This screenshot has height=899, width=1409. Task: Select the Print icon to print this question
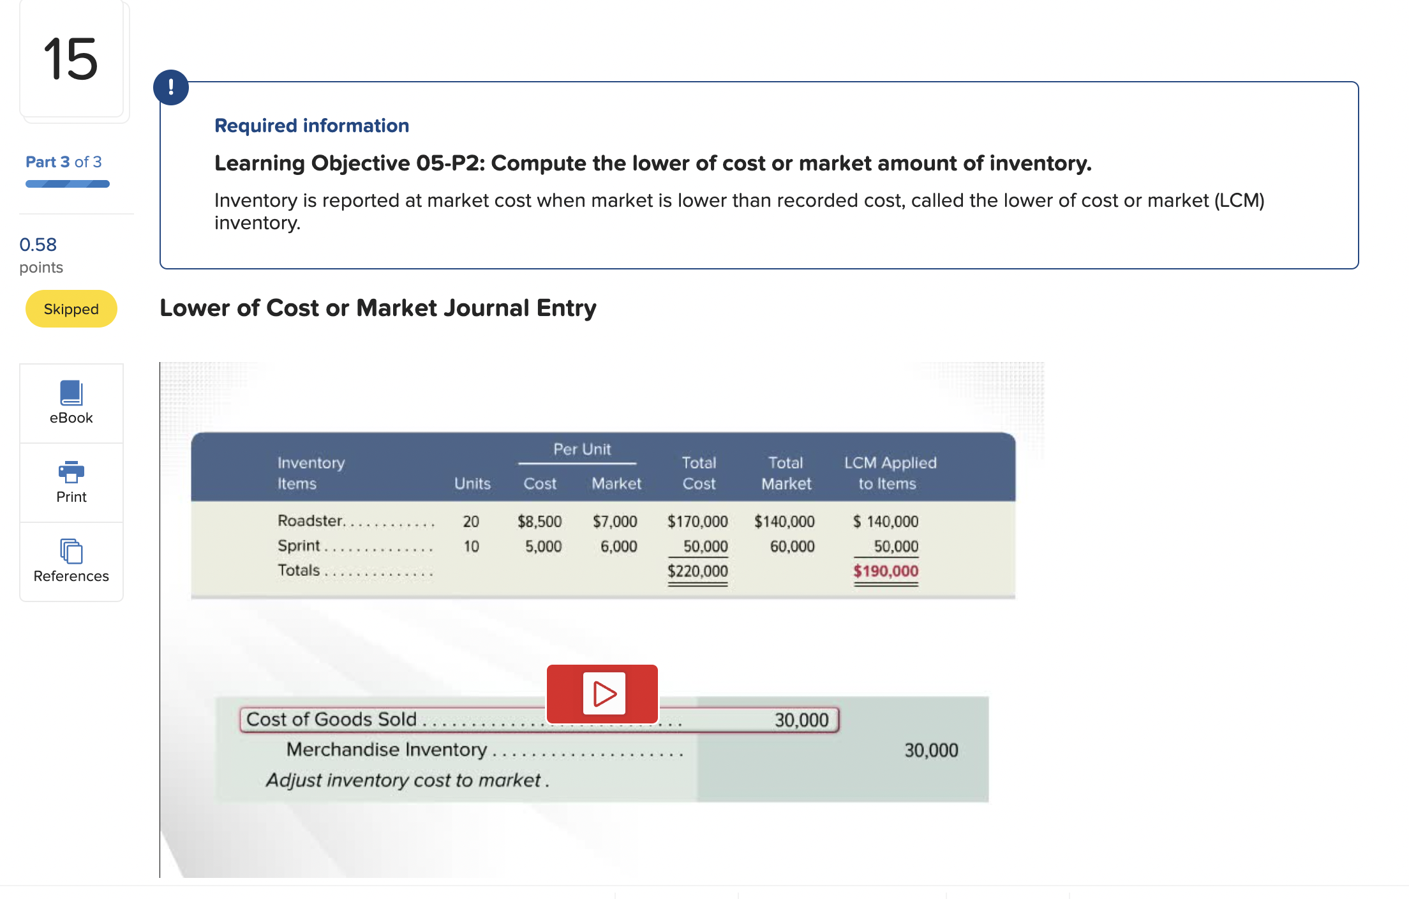click(71, 482)
